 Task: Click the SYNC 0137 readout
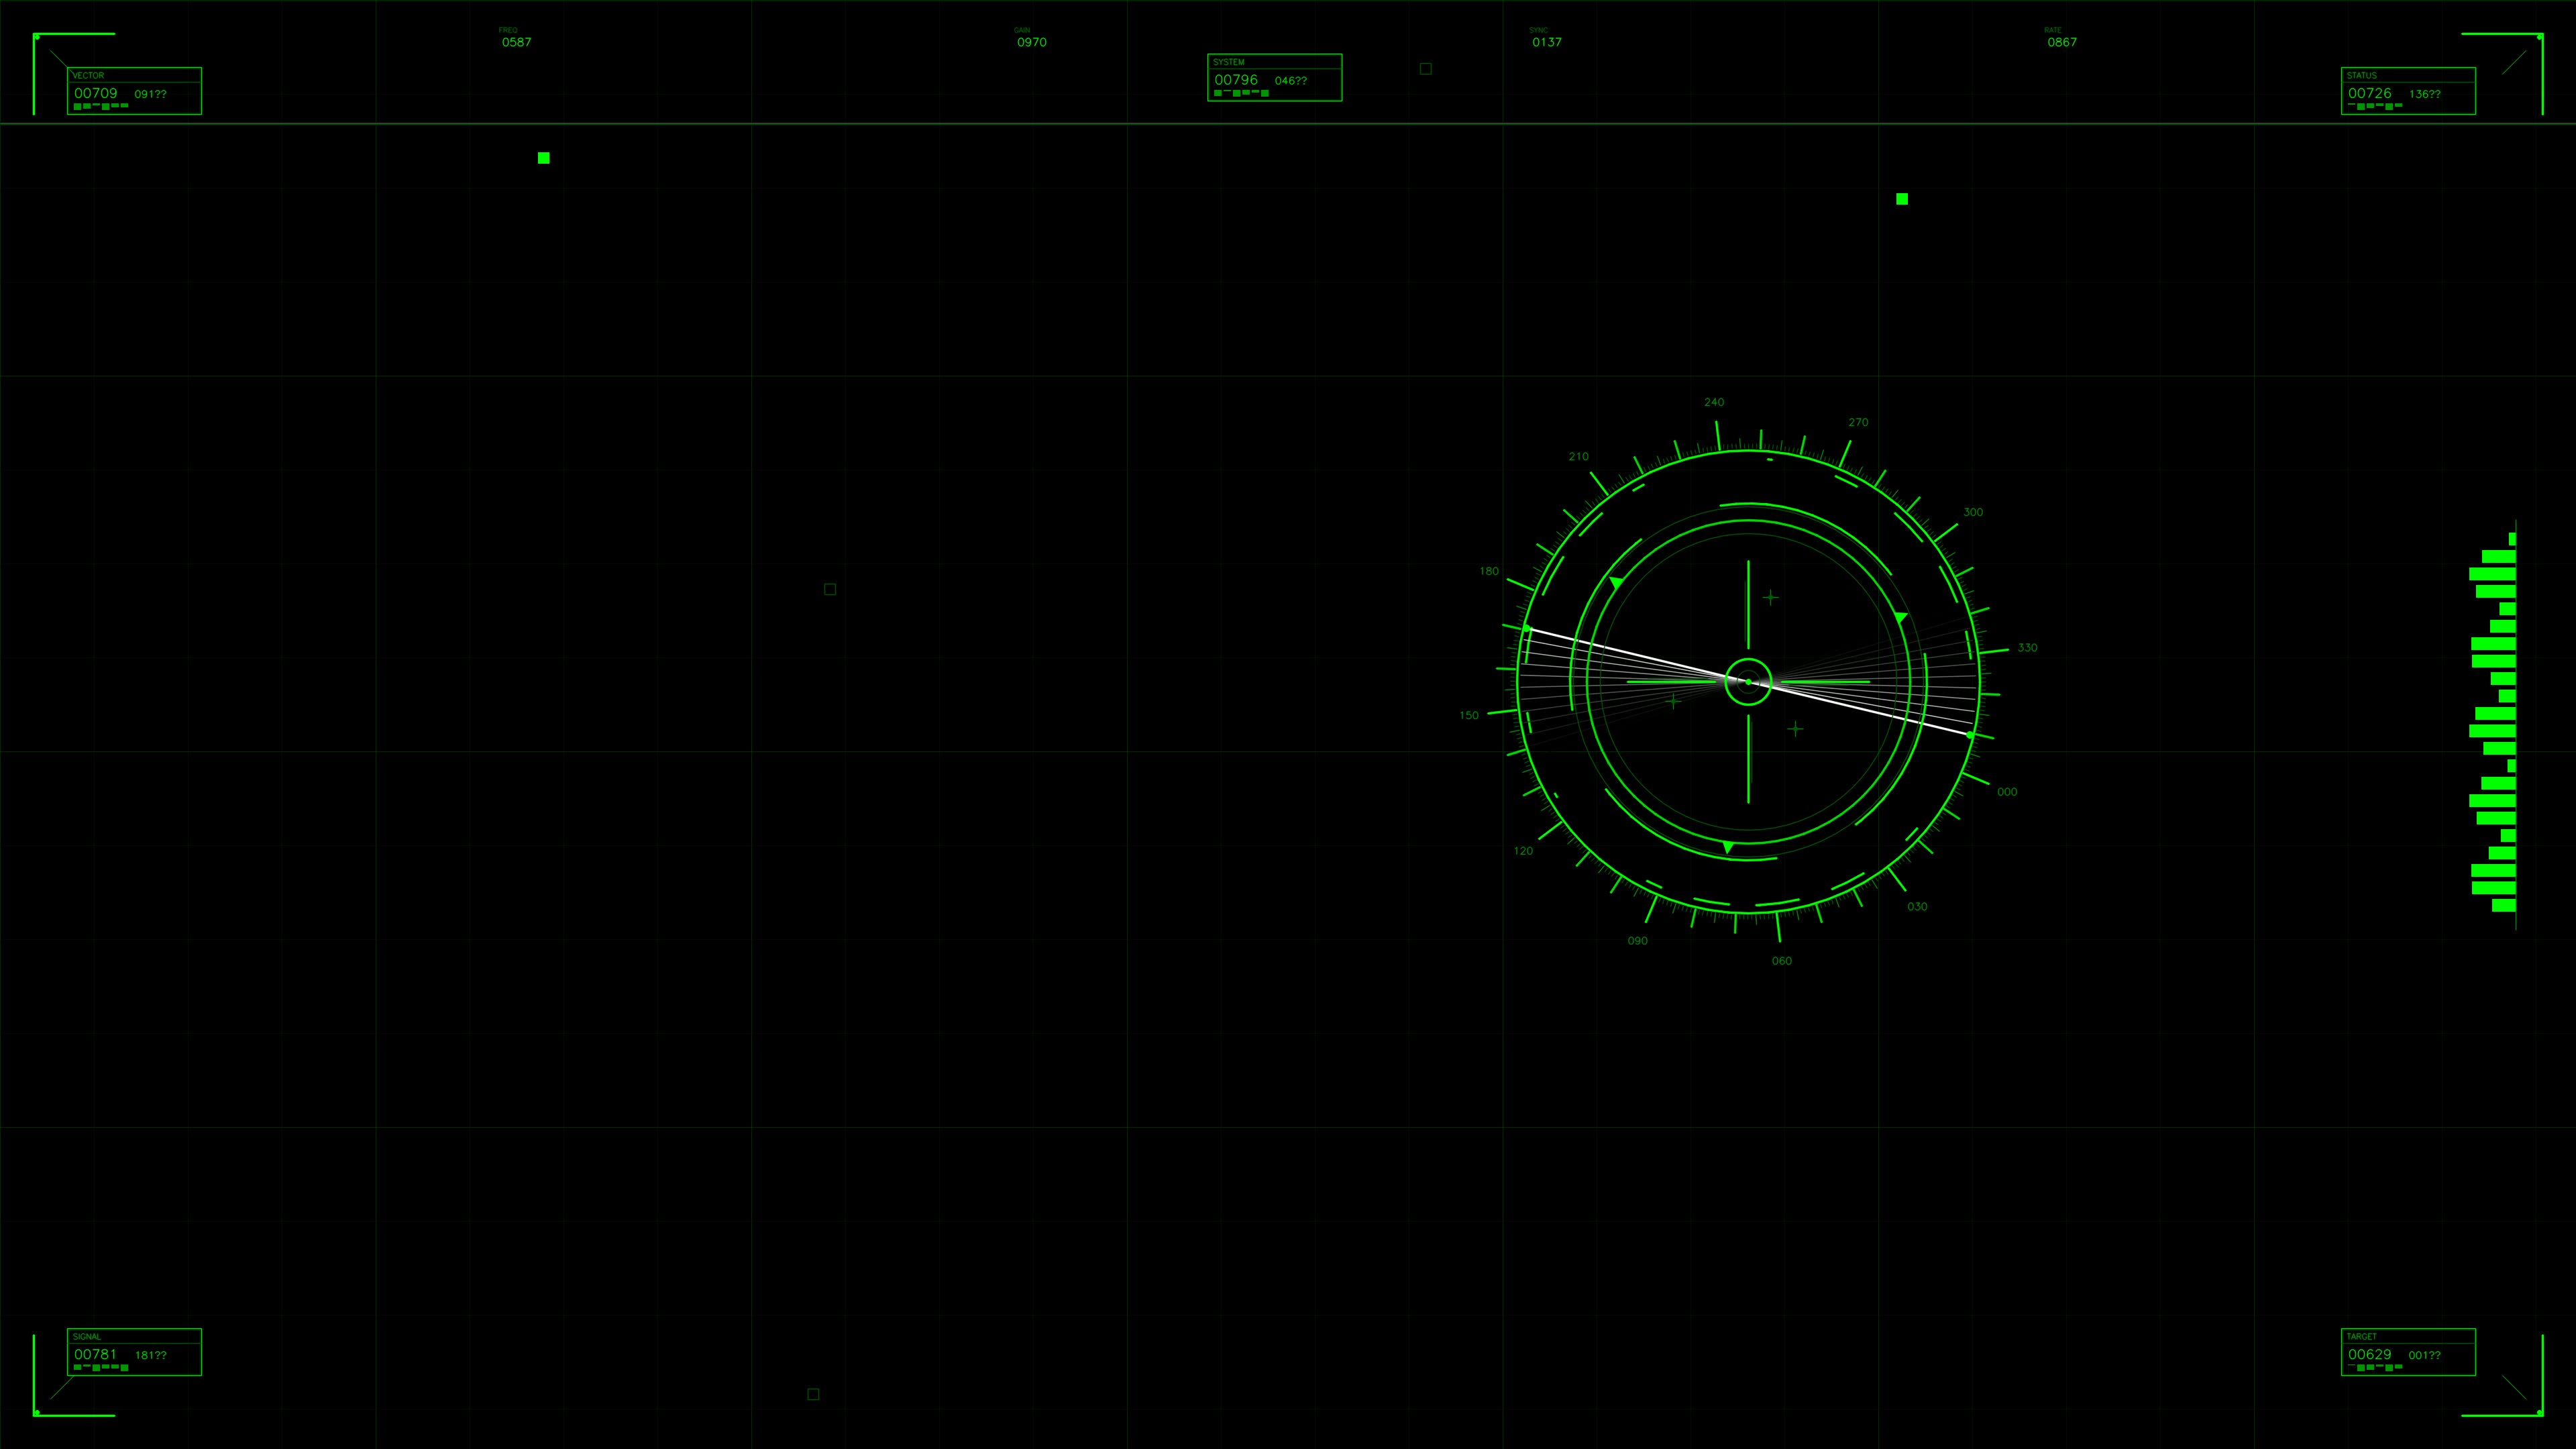1546,42
